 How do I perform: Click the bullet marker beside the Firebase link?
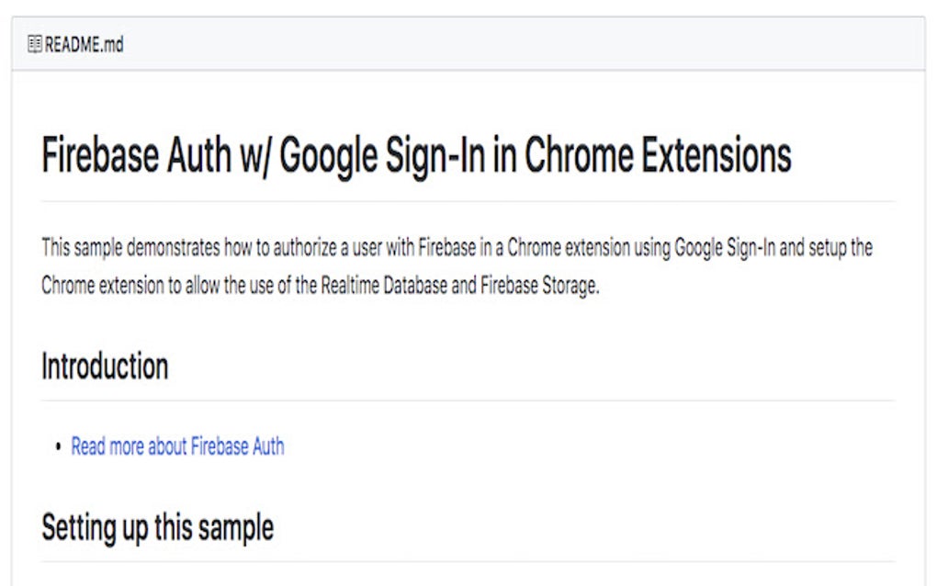[x=57, y=447]
